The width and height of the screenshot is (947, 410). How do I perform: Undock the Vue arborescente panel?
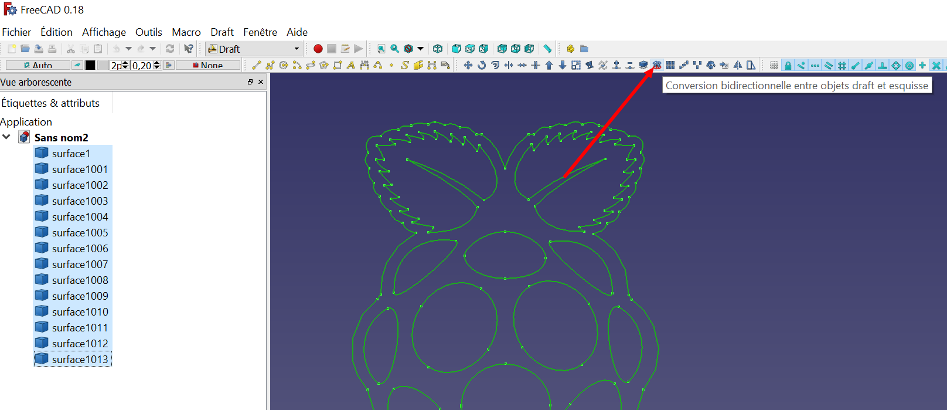click(x=250, y=82)
